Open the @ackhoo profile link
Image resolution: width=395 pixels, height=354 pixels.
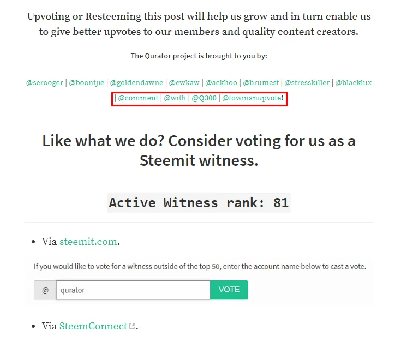[x=221, y=82]
